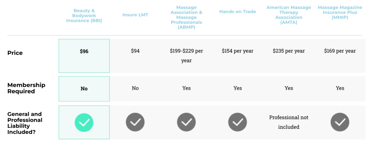Open the Insure LMT column header
Screen dimensions: 373x143
[x=135, y=15]
